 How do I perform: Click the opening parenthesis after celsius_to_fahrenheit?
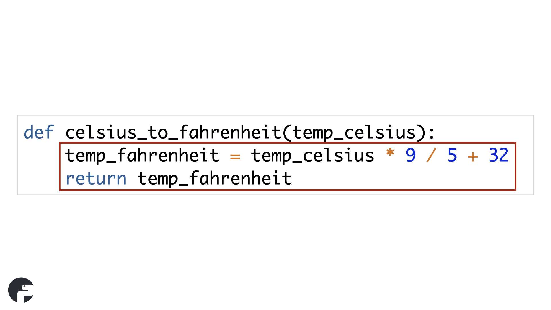287,133
